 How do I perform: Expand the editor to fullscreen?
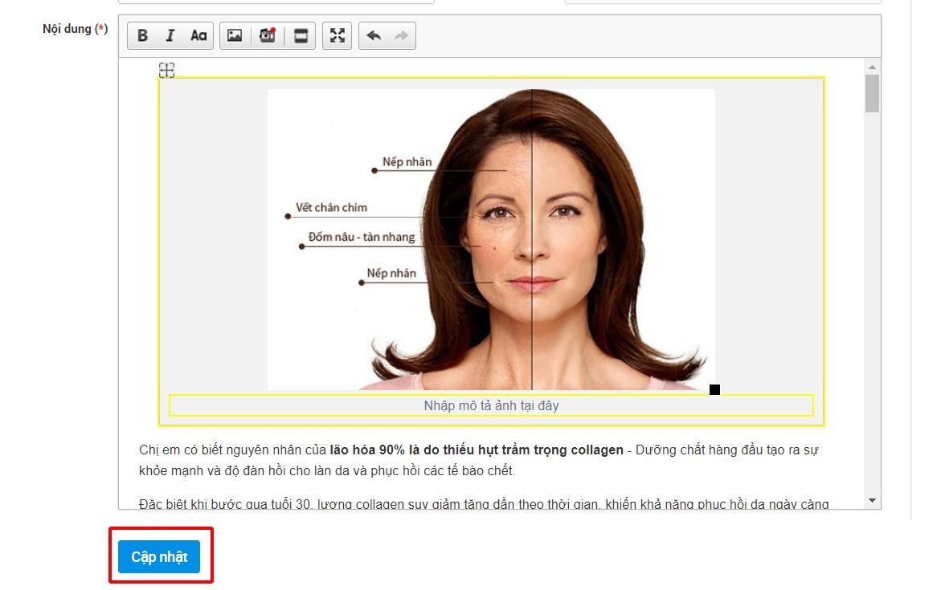338,35
